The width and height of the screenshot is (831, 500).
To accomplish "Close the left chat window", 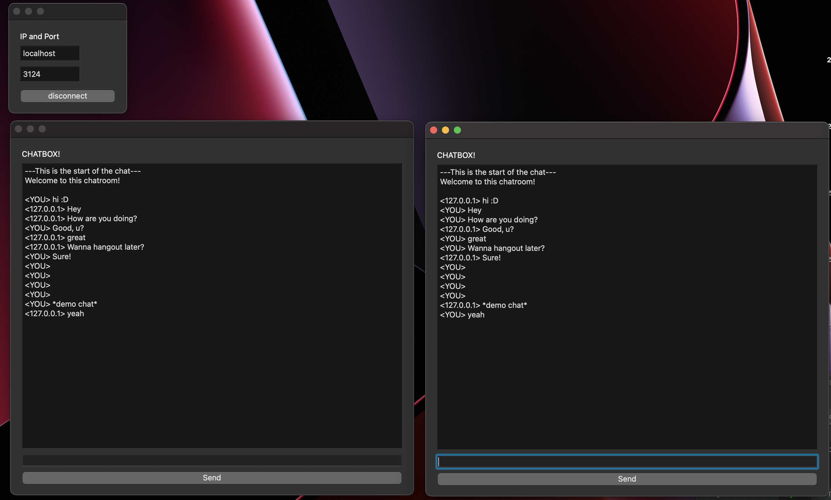I will pos(18,129).
